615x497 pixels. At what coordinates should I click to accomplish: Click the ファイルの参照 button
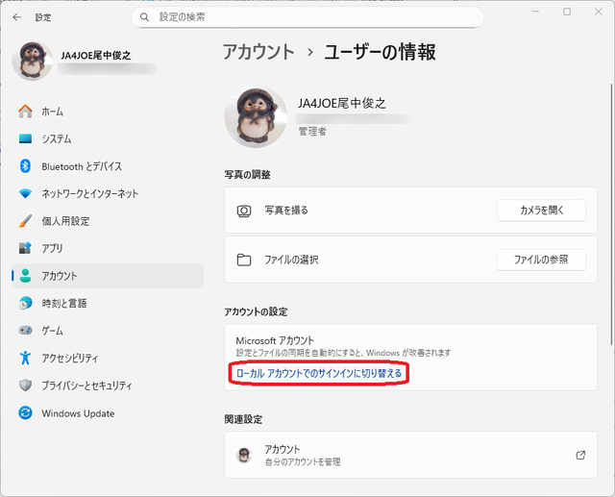tap(541, 260)
